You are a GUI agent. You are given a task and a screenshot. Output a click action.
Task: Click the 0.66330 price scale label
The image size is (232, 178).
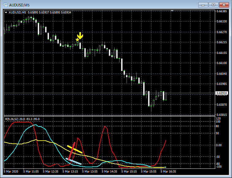click(x=222, y=21)
